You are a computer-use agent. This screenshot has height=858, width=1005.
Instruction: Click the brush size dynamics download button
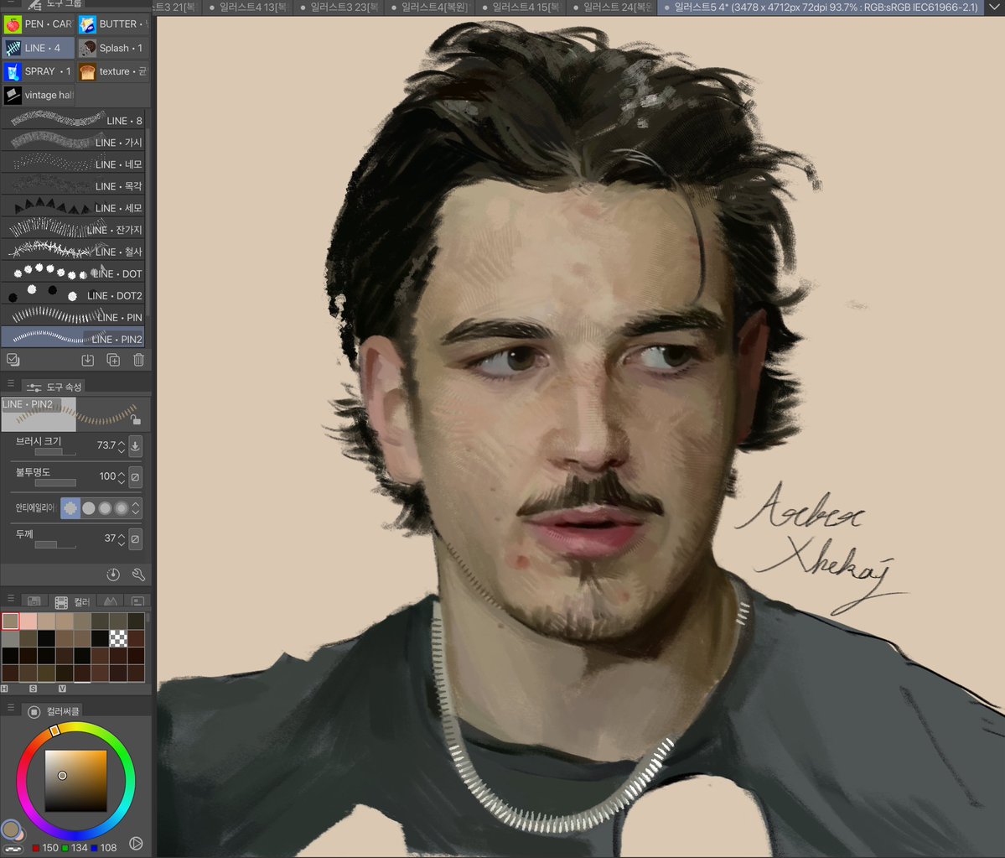(135, 445)
